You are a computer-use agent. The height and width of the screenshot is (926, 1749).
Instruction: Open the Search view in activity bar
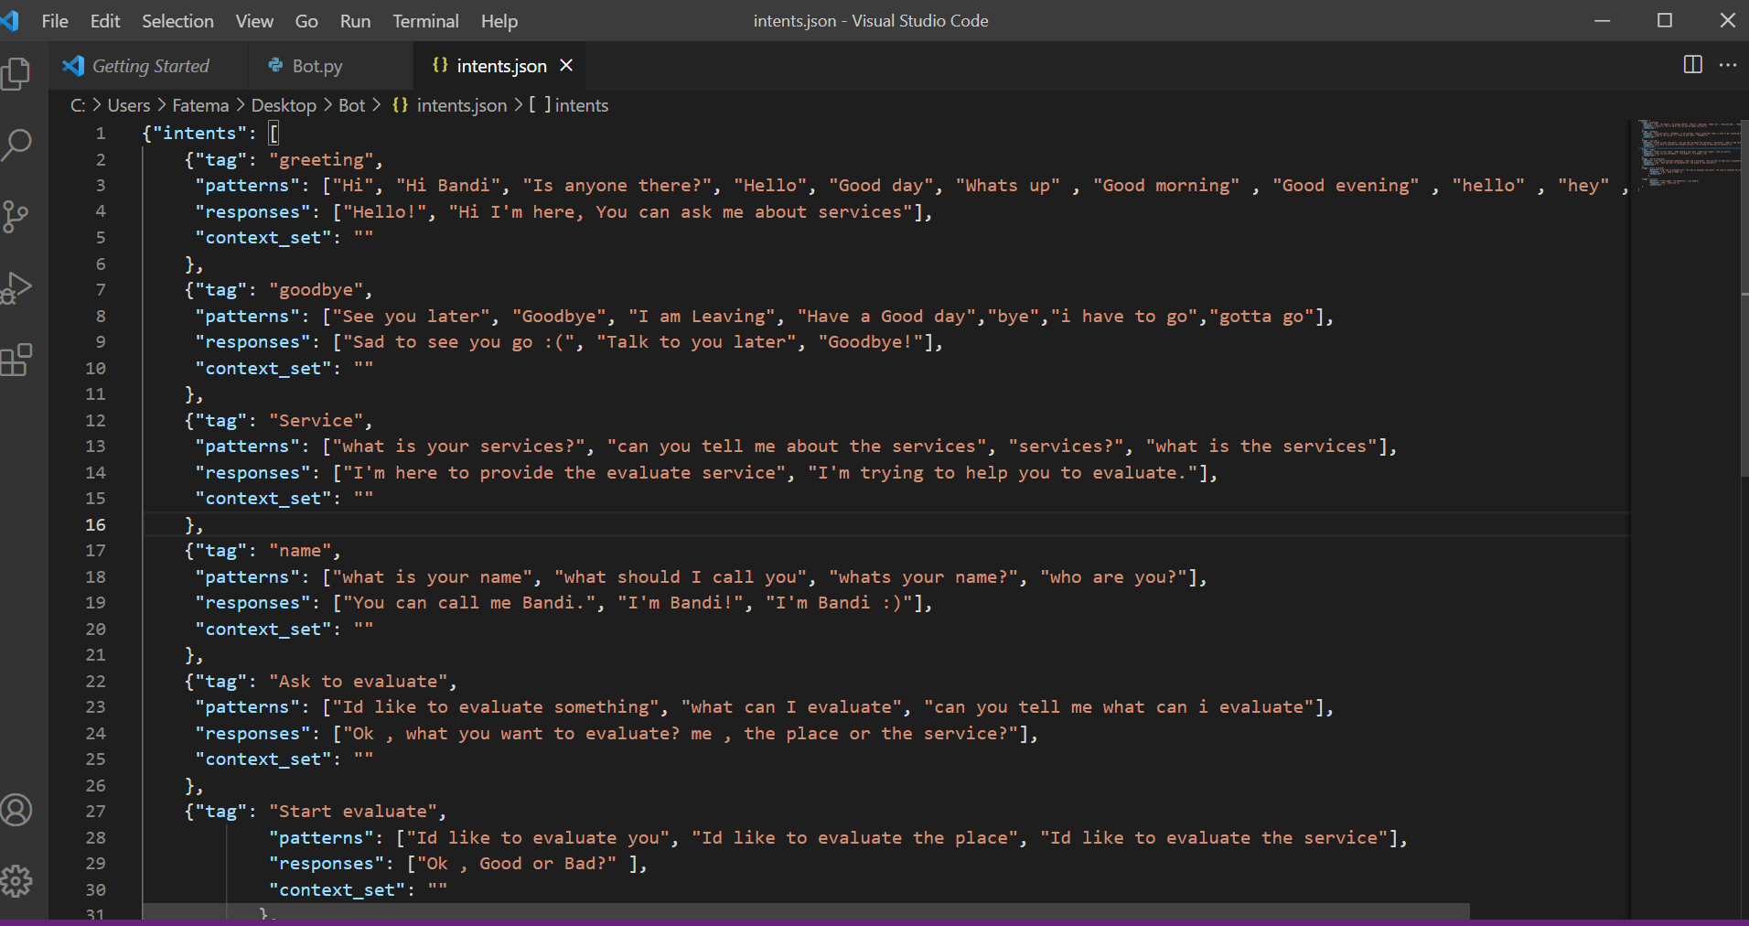(16, 145)
